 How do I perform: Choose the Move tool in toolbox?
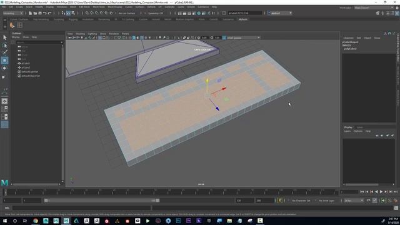(4, 61)
